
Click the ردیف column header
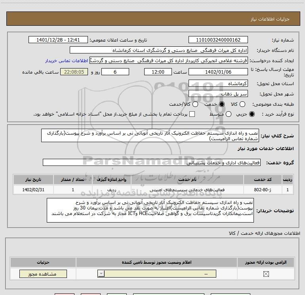coord(288,179)
